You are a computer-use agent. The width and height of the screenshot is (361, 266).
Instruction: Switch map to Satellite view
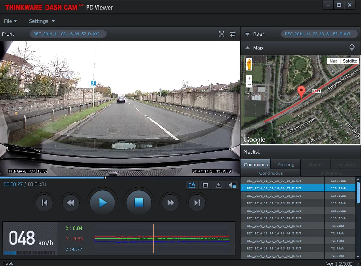pos(350,61)
